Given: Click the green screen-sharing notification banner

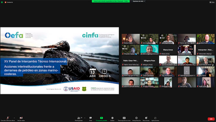Looking at the screenshot, I should [x=111, y=1].
